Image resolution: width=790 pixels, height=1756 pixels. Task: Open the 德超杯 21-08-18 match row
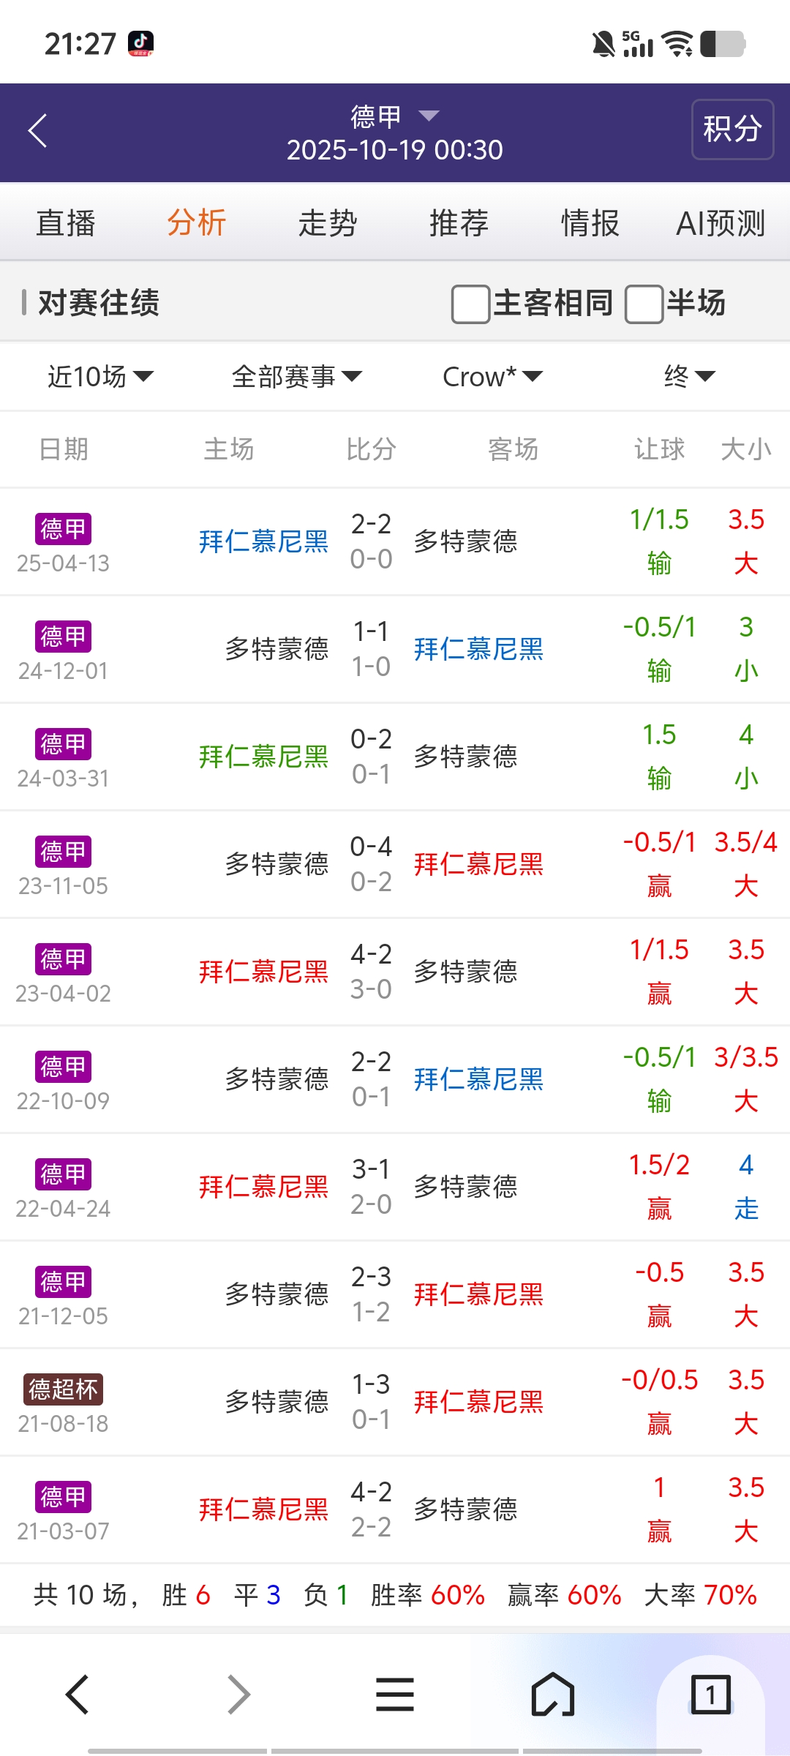tap(395, 1402)
